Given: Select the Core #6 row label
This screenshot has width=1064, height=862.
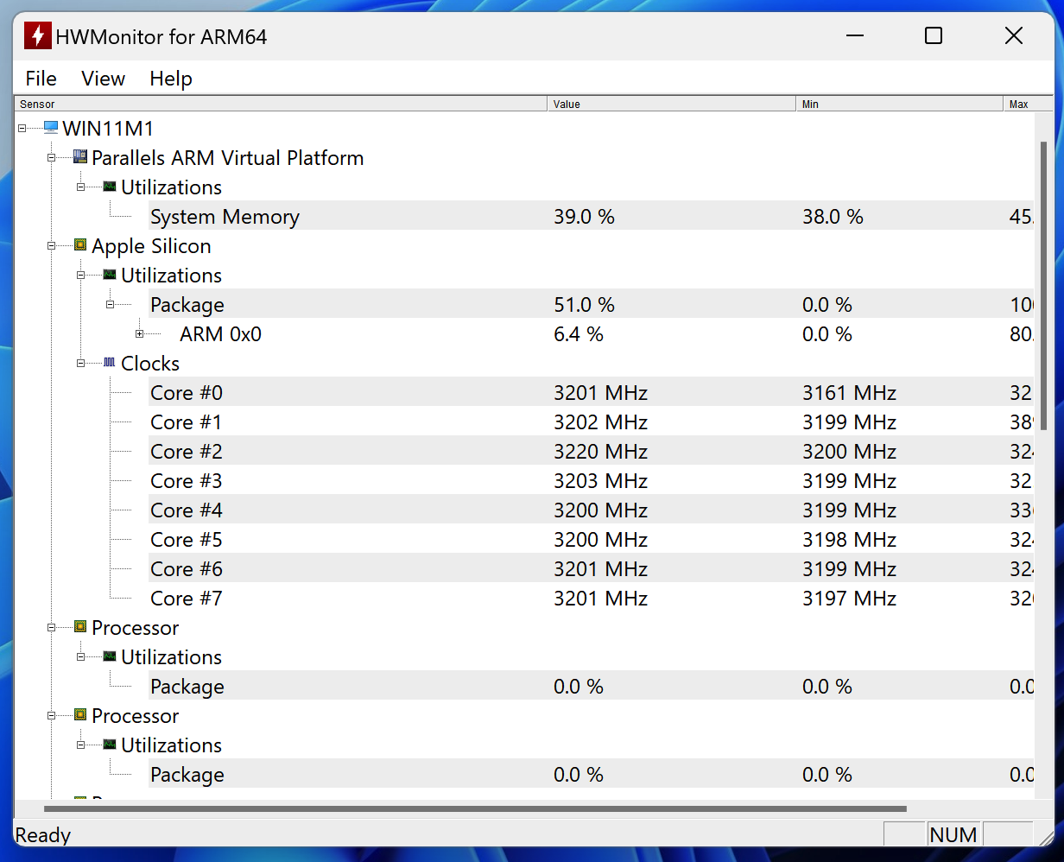Looking at the screenshot, I should pos(187,569).
